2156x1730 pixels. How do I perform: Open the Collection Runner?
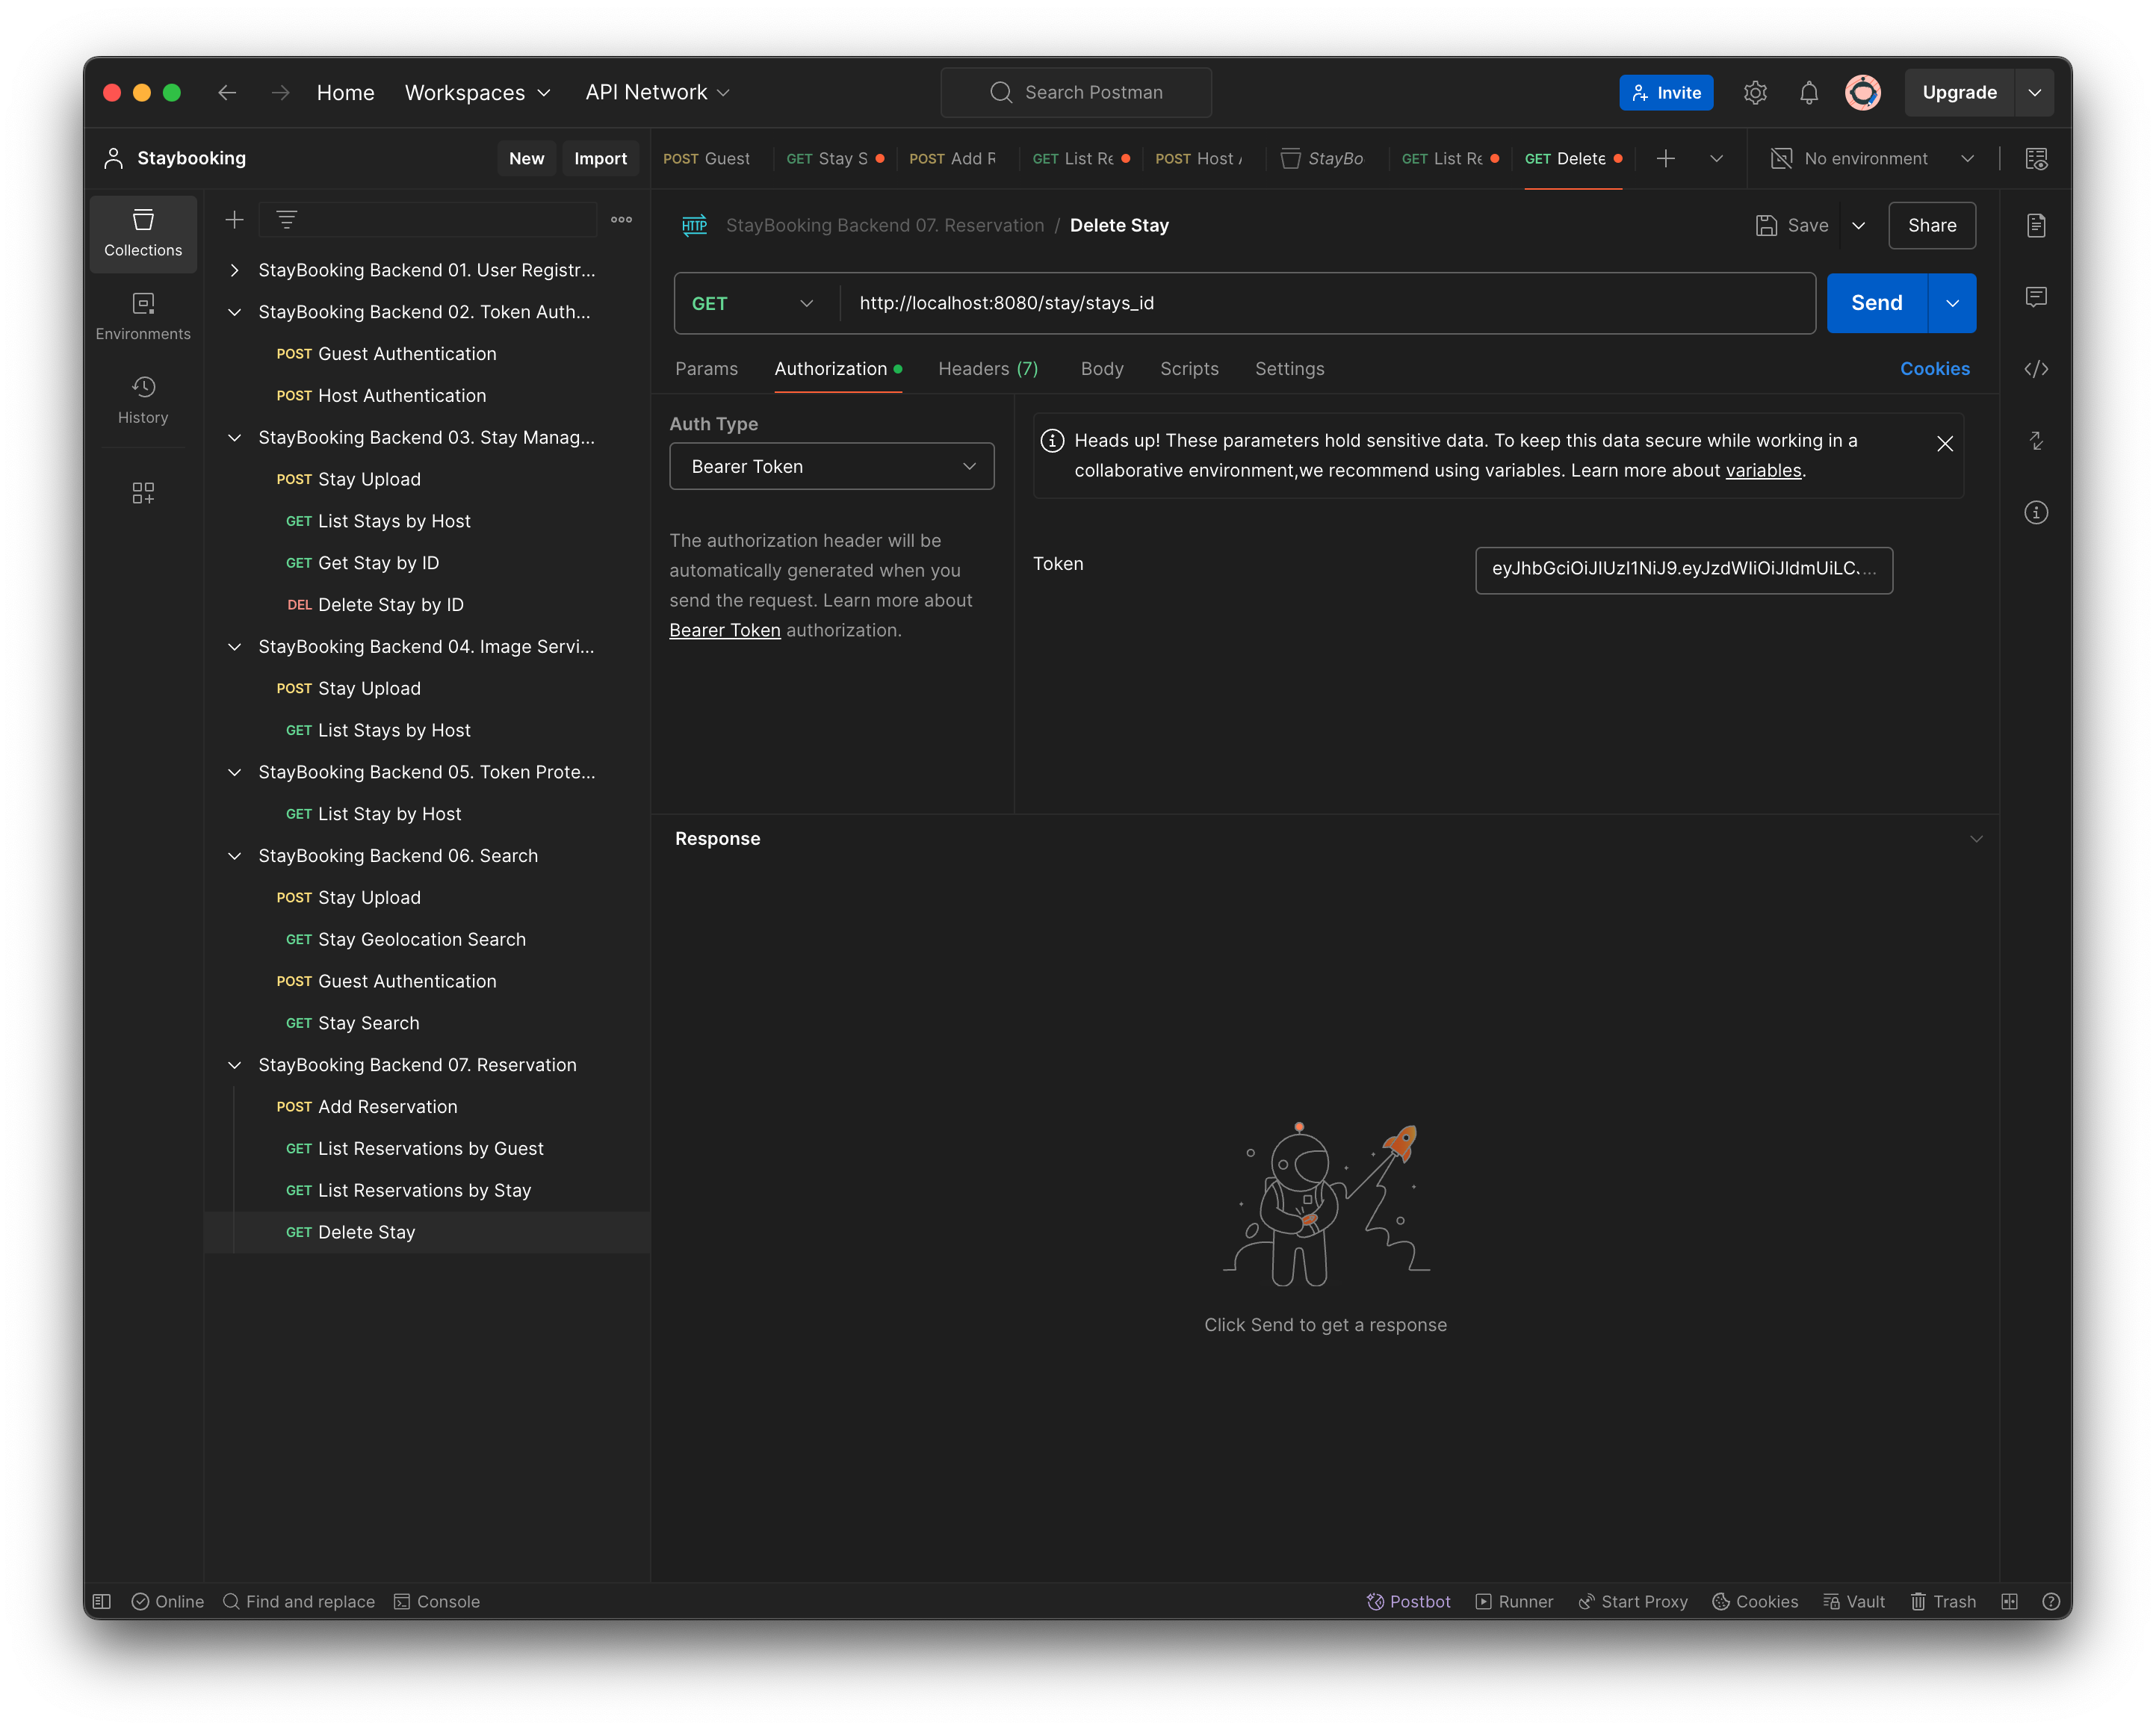(1514, 1601)
